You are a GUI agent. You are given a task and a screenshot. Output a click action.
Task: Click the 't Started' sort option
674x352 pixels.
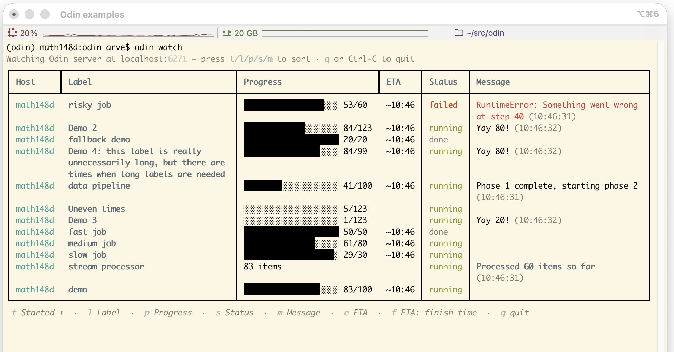[x=38, y=313]
